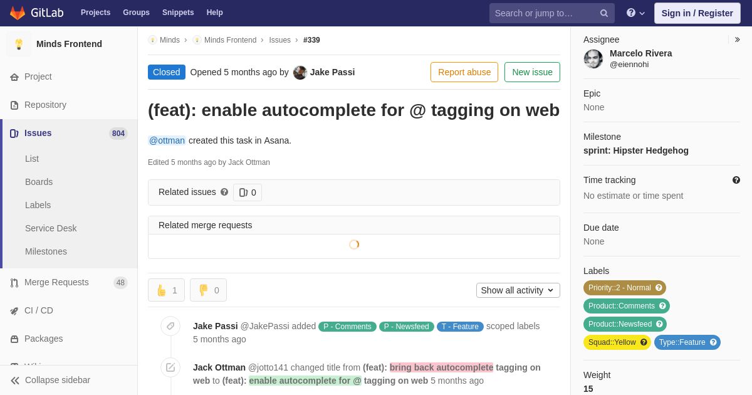
Task: Click Report abuse button
Action: pos(464,72)
